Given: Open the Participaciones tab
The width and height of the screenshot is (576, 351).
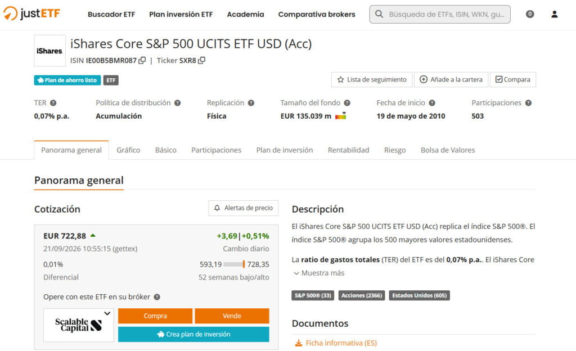Looking at the screenshot, I should (217, 150).
